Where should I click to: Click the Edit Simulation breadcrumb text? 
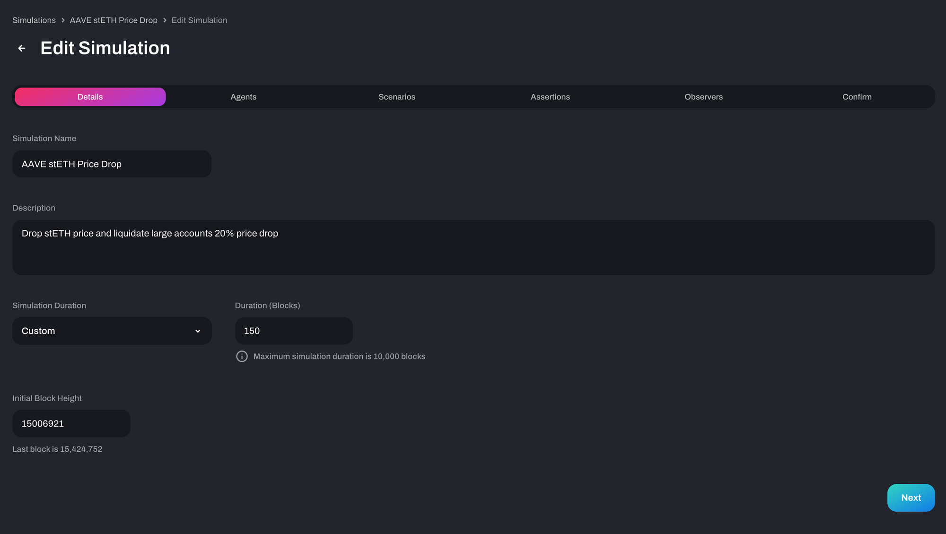click(x=199, y=20)
